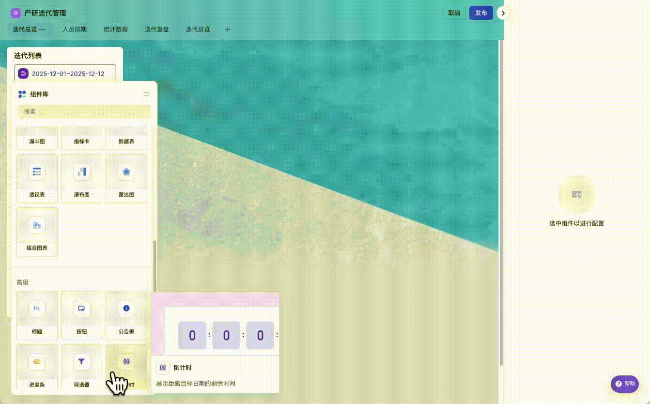Select the 雷达图 radar chart icon

(x=126, y=171)
